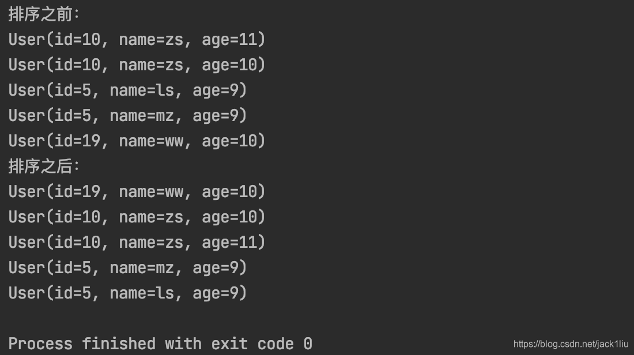The image size is (634, 355).
Task: Click the zs age=10 line under 排序之前
Action: click(x=137, y=65)
